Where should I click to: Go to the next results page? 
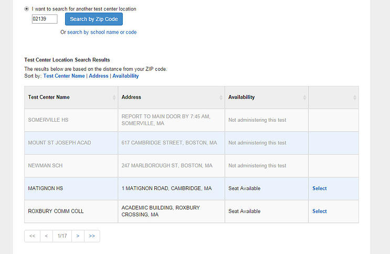[78, 236]
